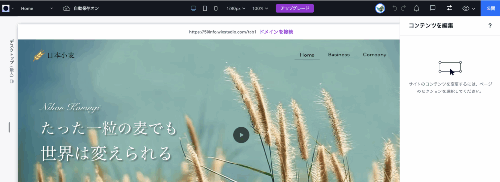Redo the last action
This screenshot has height=182, width=500.
pyautogui.click(x=403, y=9)
